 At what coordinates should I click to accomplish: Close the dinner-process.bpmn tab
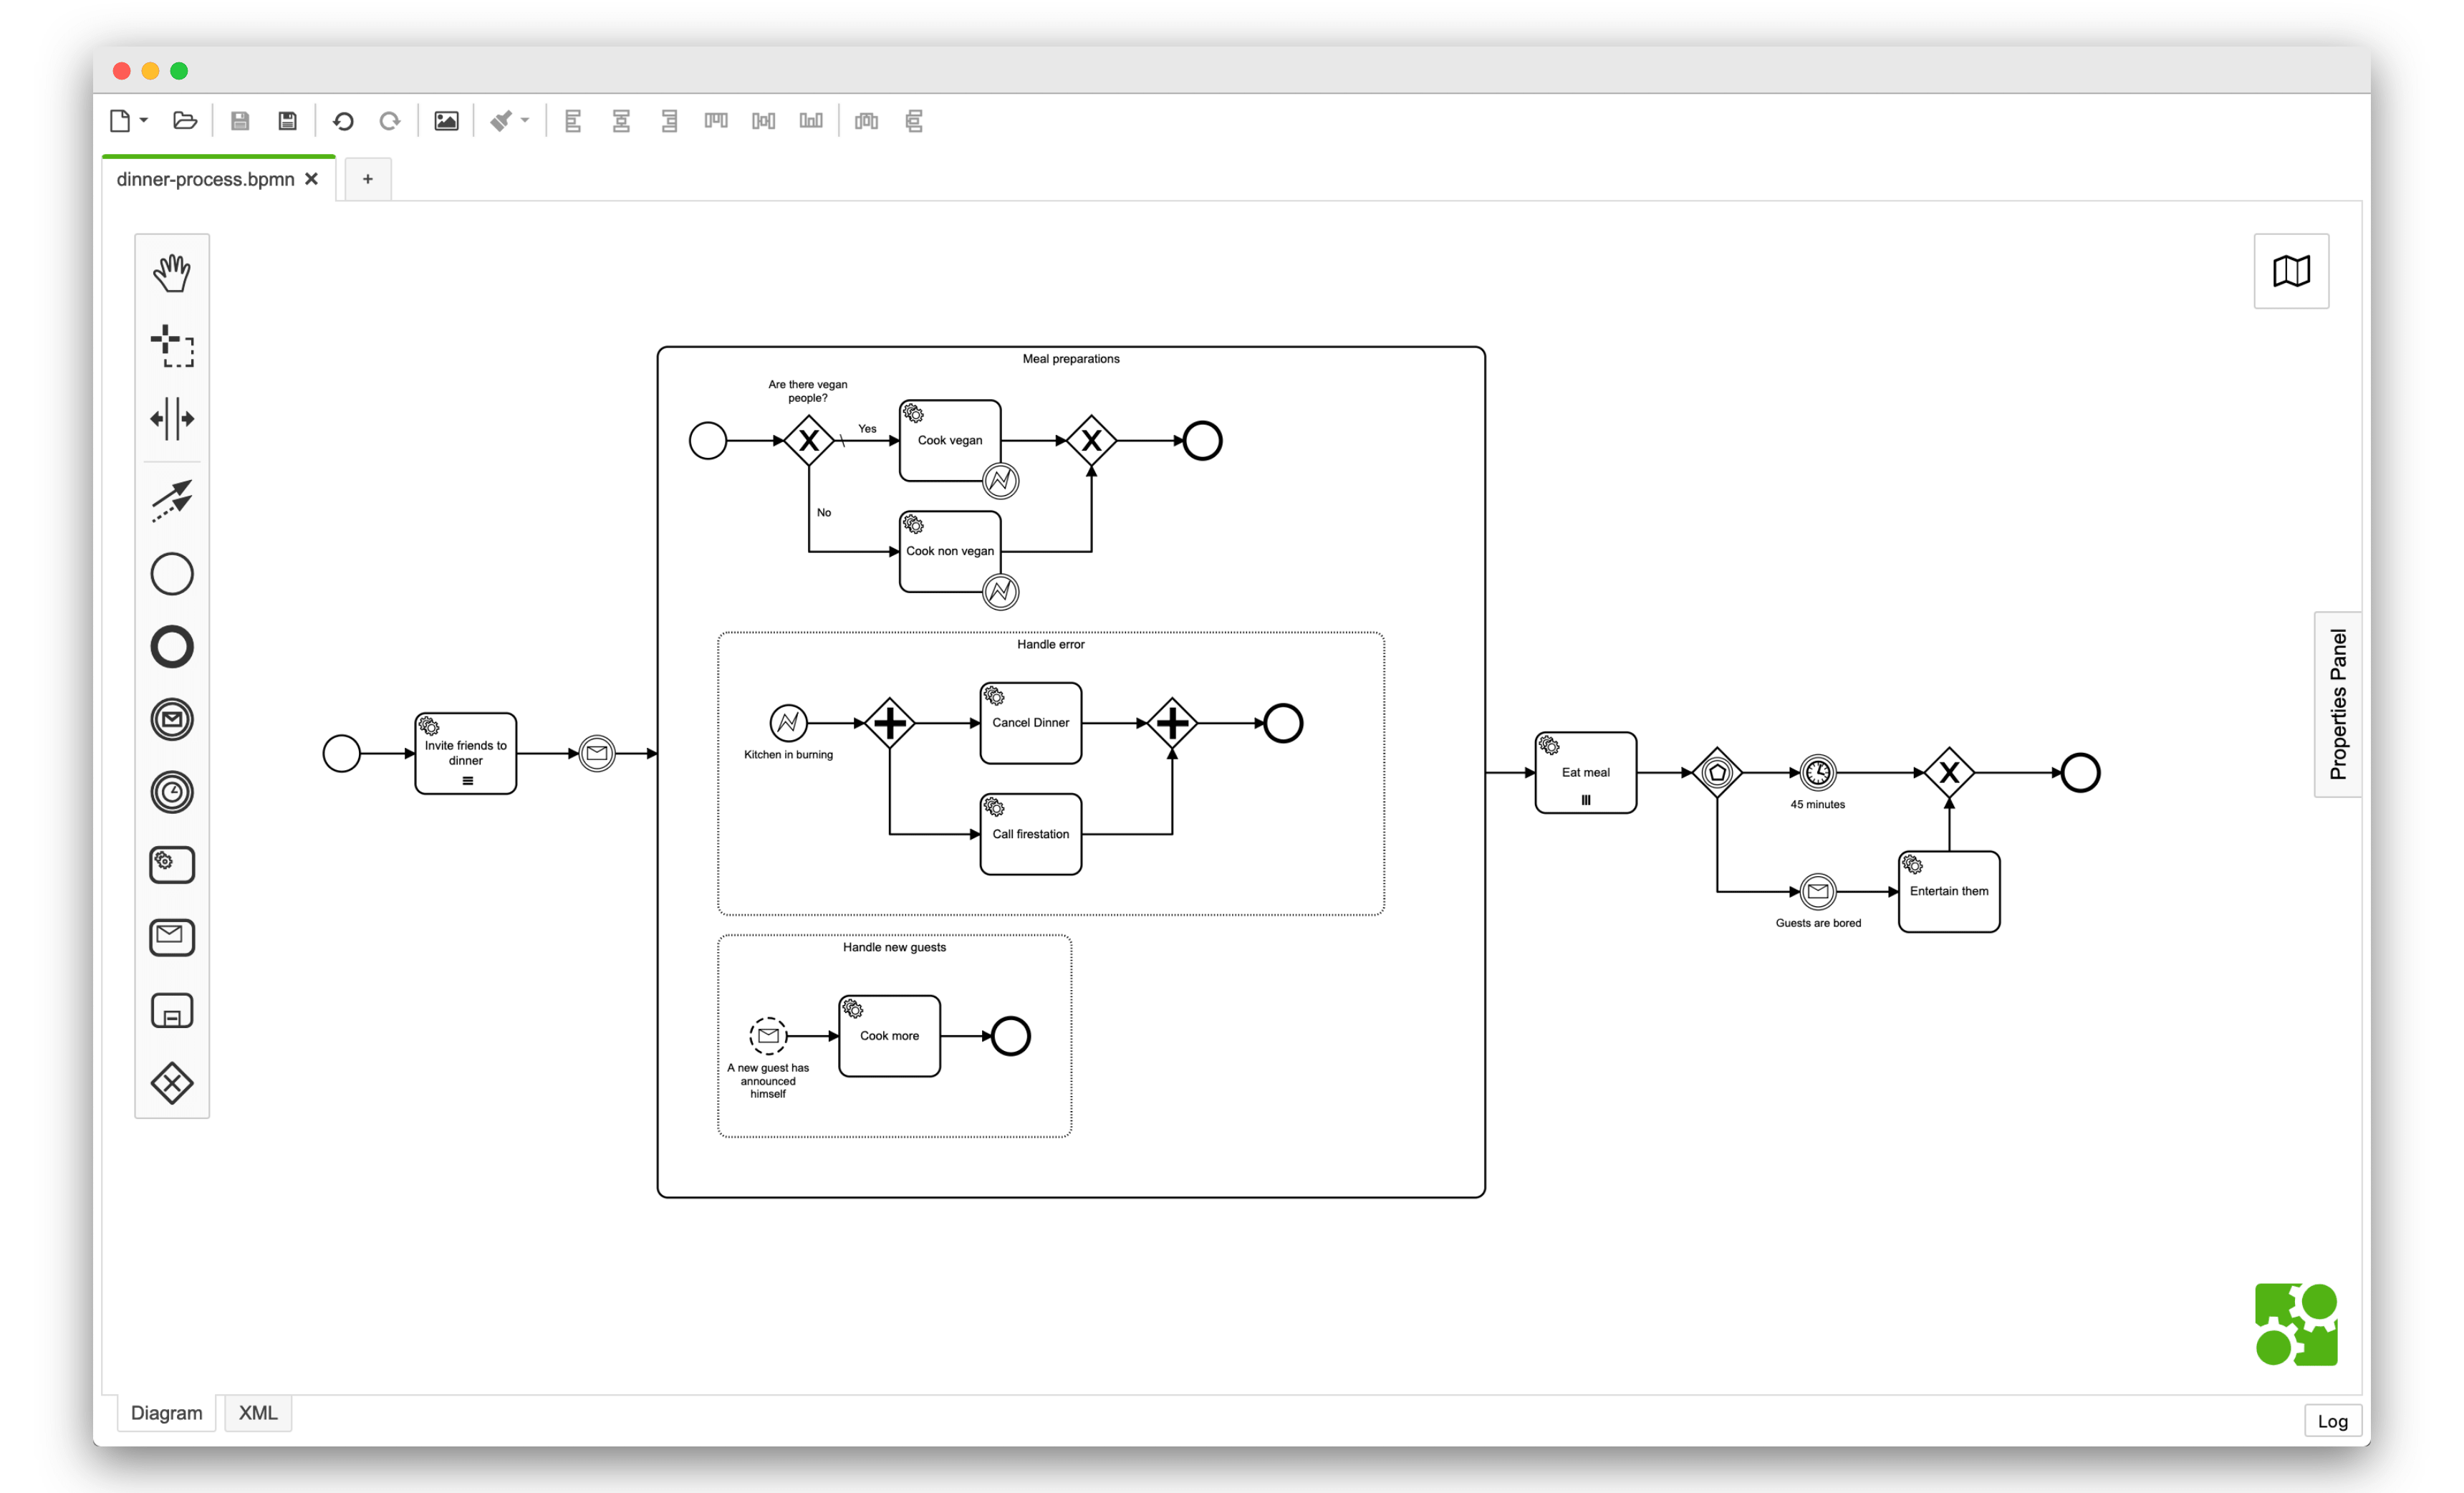[312, 179]
